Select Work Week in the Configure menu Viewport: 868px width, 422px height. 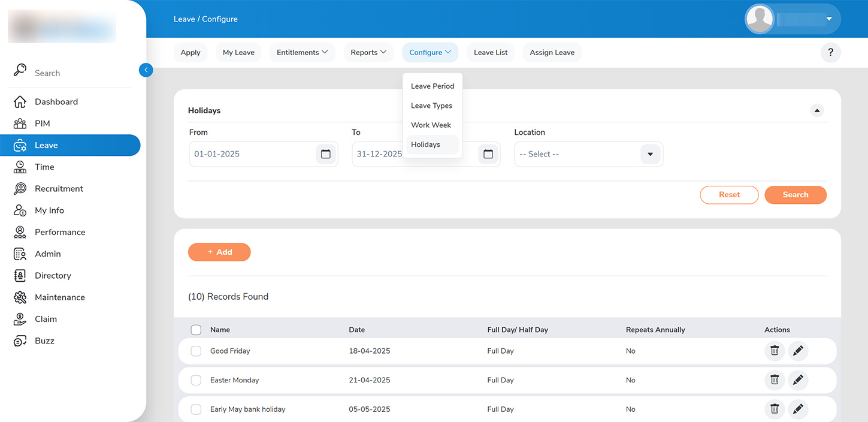[431, 125]
